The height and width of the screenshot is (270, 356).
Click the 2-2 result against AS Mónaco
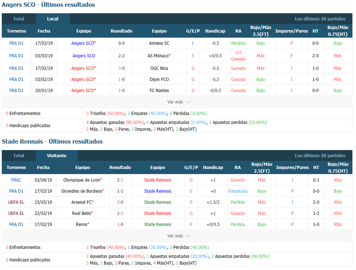[121, 56]
